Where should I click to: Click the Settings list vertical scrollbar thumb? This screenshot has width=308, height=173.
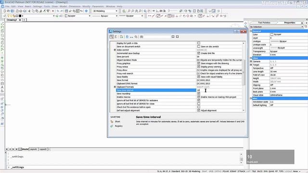(x=244, y=73)
